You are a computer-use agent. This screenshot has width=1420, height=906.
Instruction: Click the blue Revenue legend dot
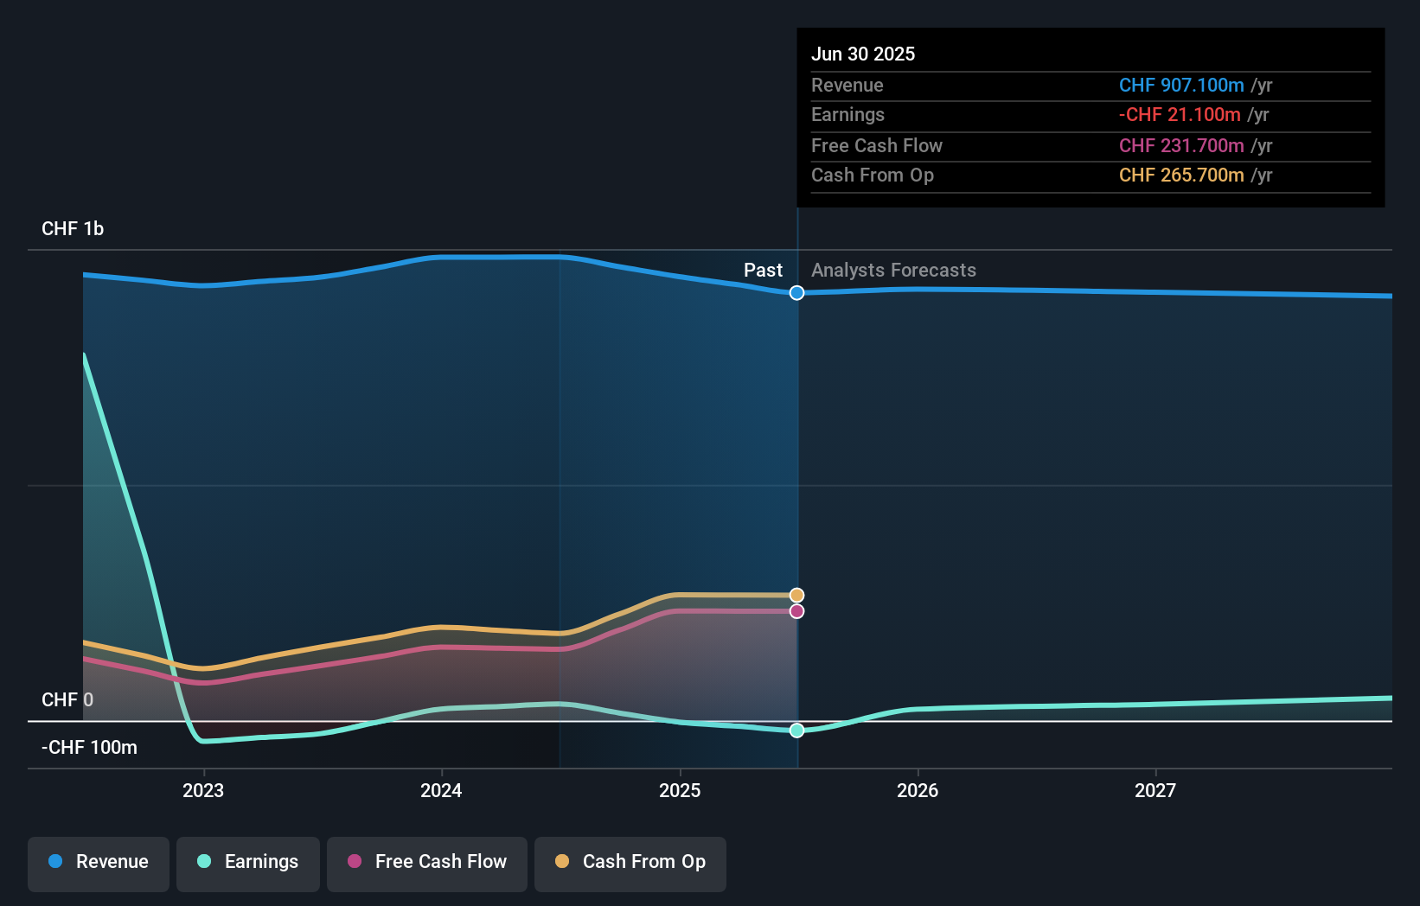54,862
